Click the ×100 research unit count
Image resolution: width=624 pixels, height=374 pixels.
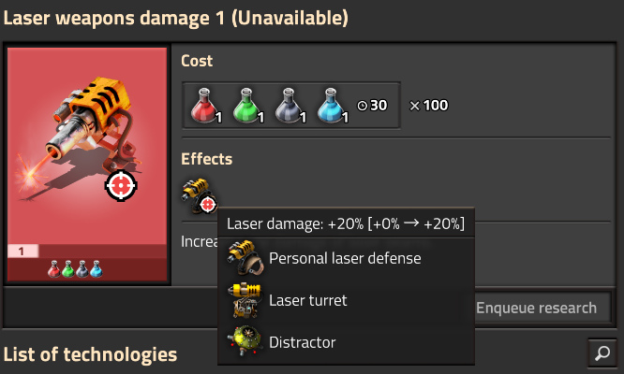point(429,106)
